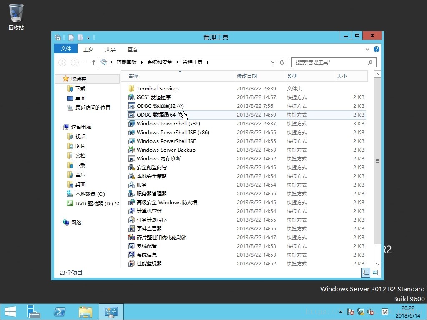
Task: Open the address bar history dropdown
Action: click(x=273, y=62)
